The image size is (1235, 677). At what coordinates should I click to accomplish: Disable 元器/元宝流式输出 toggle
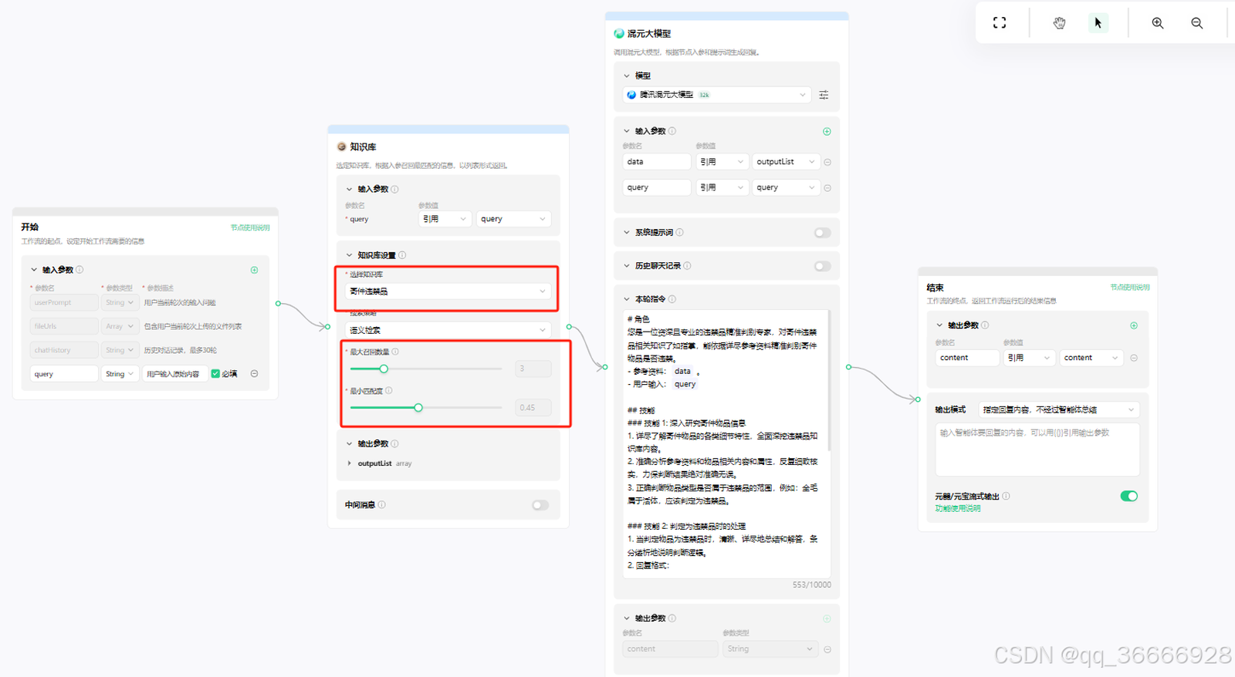[x=1128, y=496]
